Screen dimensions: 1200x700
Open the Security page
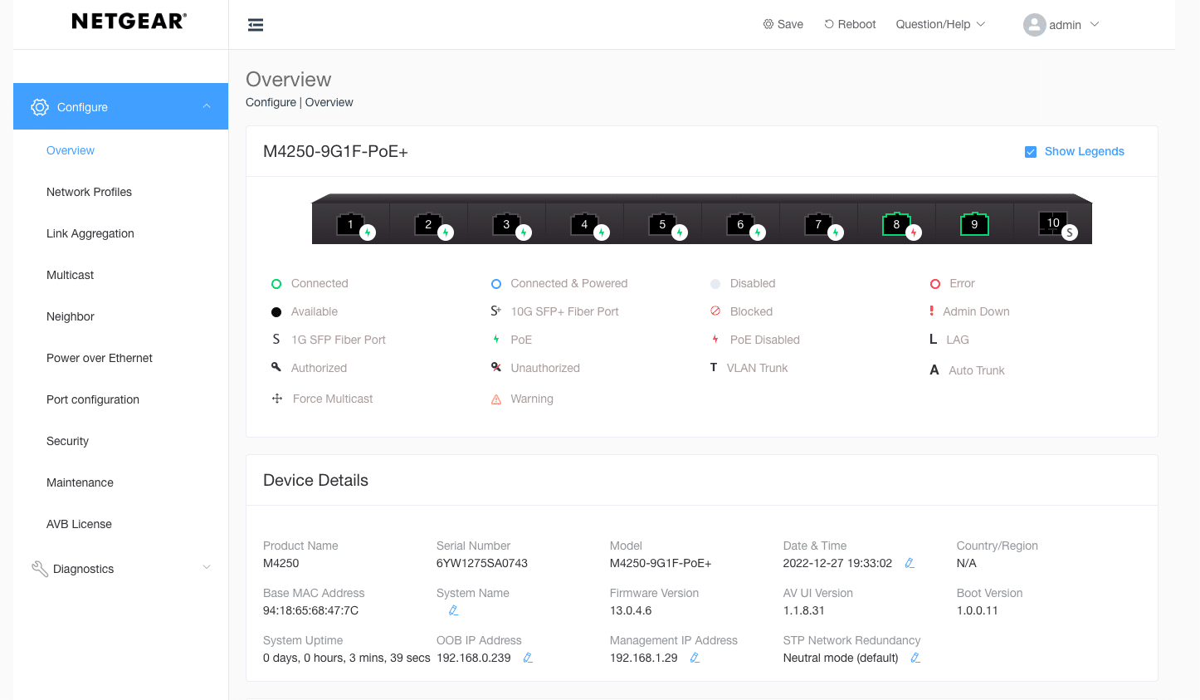click(67, 441)
